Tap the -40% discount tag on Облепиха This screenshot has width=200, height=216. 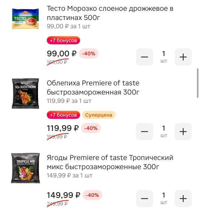(x=91, y=128)
